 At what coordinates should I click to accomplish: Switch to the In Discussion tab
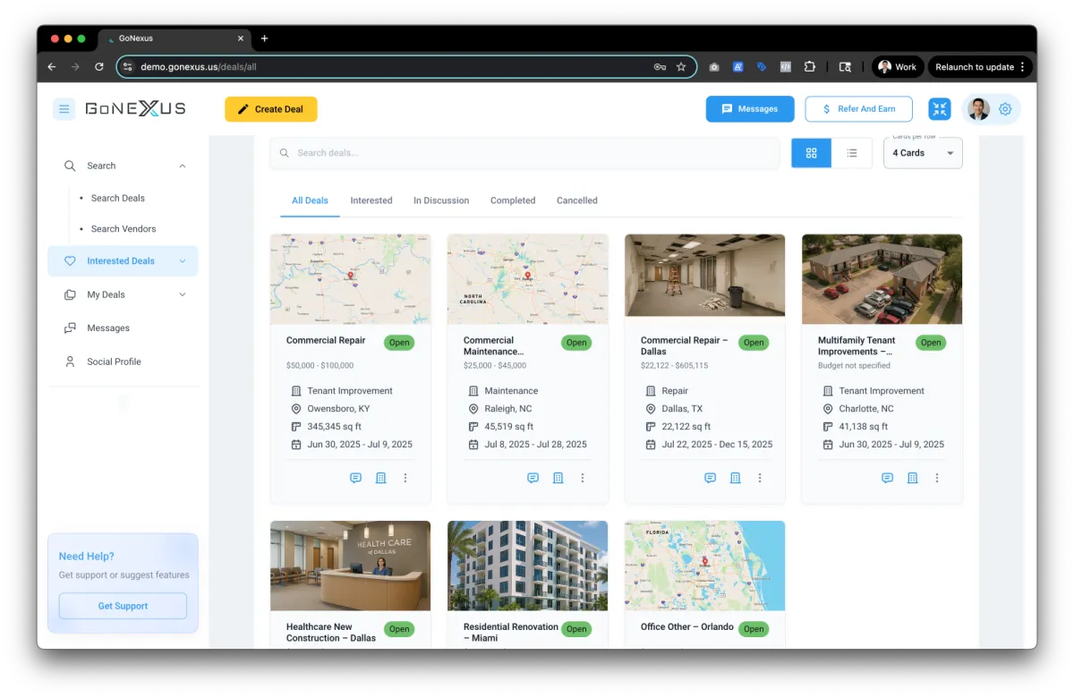(441, 200)
